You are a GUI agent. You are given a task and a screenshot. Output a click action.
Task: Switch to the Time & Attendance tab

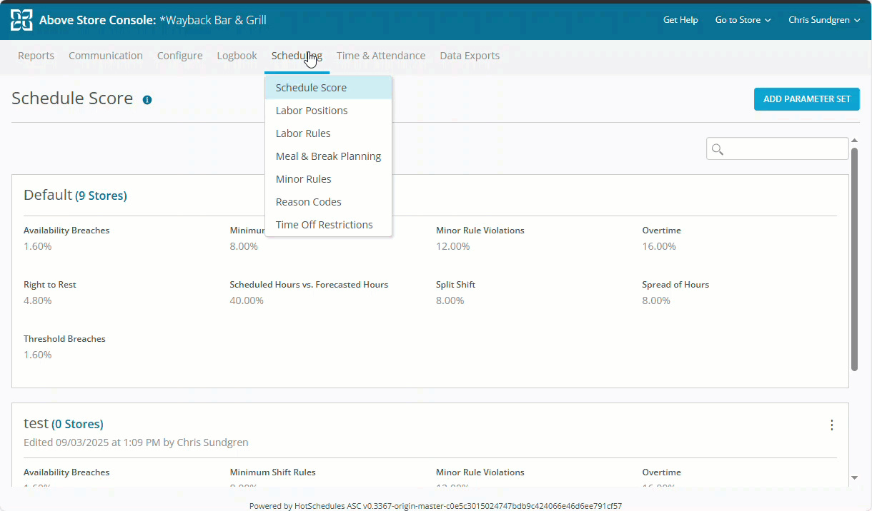[x=380, y=56]
